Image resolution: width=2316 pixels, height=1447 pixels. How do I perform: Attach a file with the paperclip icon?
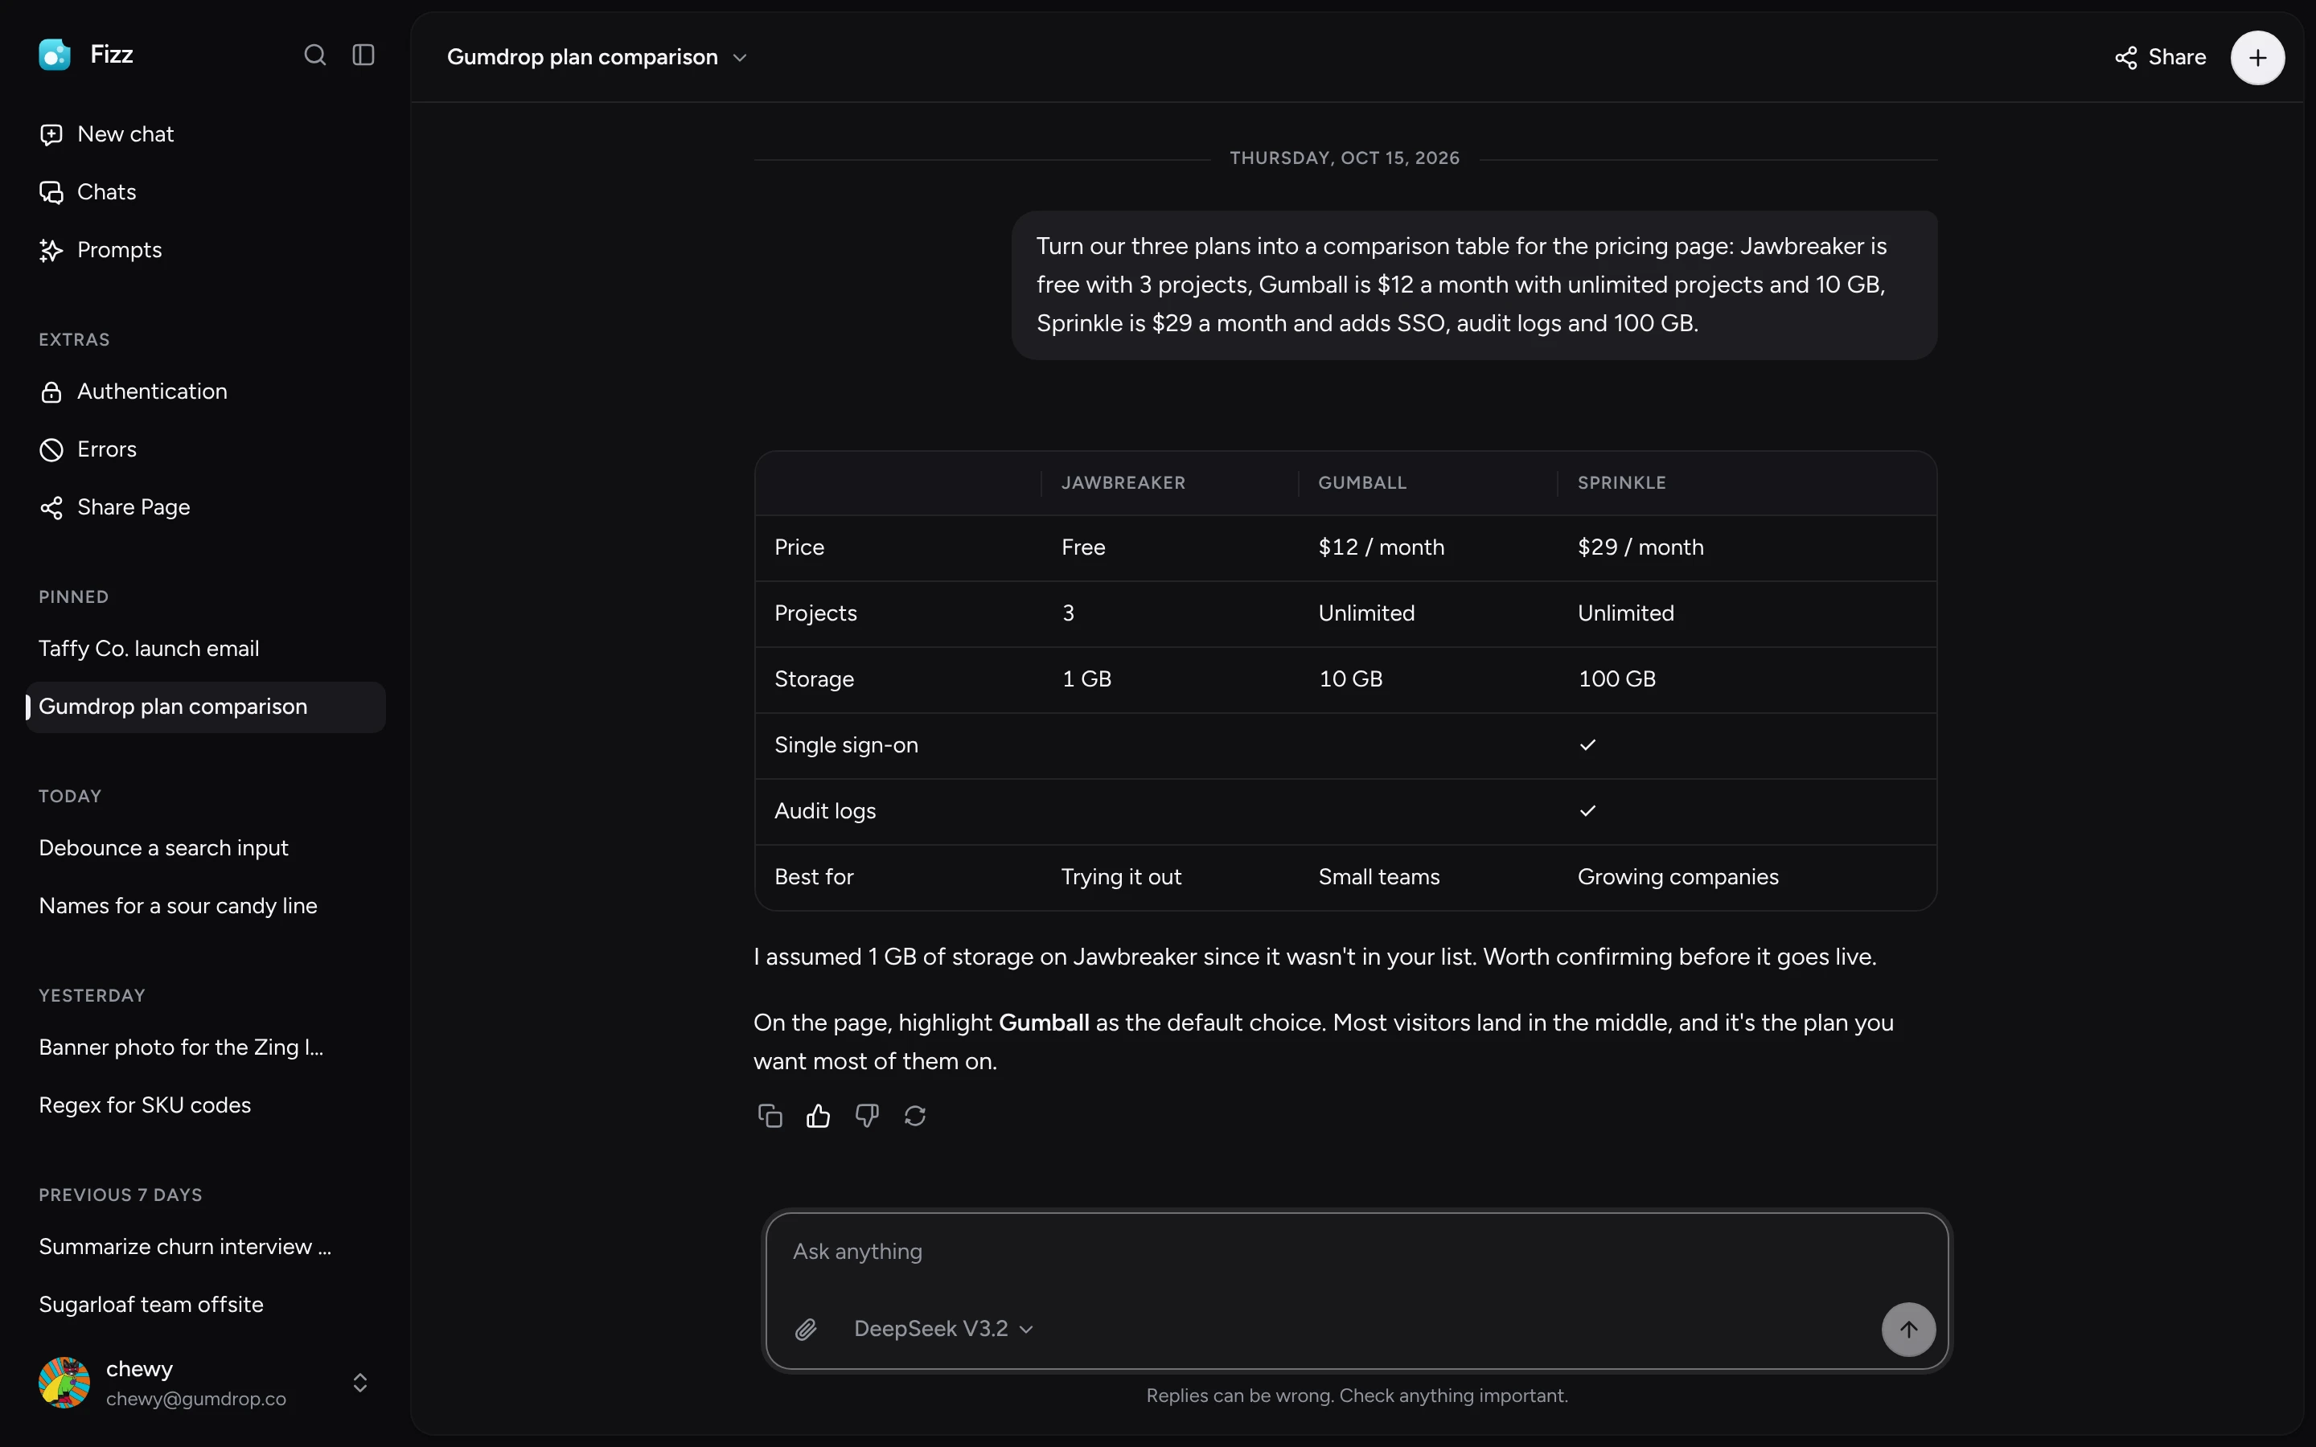(806, 1330)
